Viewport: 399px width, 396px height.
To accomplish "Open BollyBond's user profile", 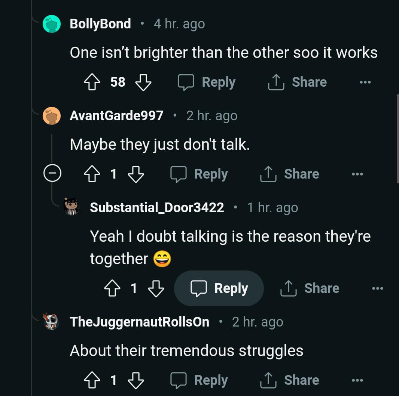I will tap(100, 24).
